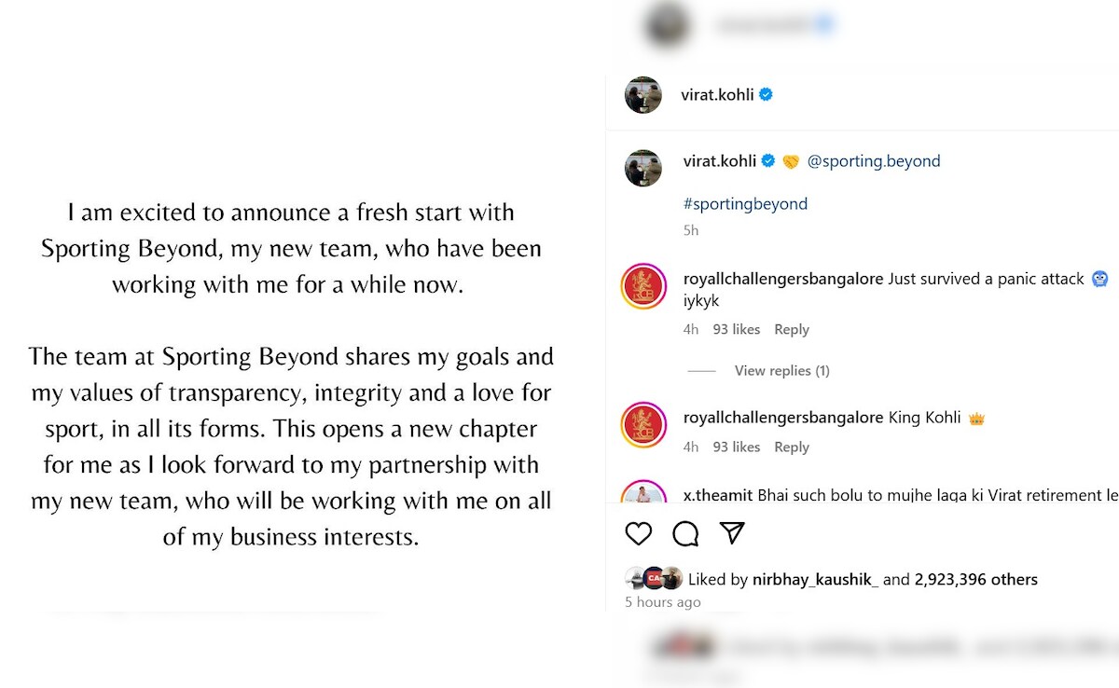Open the virat.kohli header profile picture

click(643, 95)
